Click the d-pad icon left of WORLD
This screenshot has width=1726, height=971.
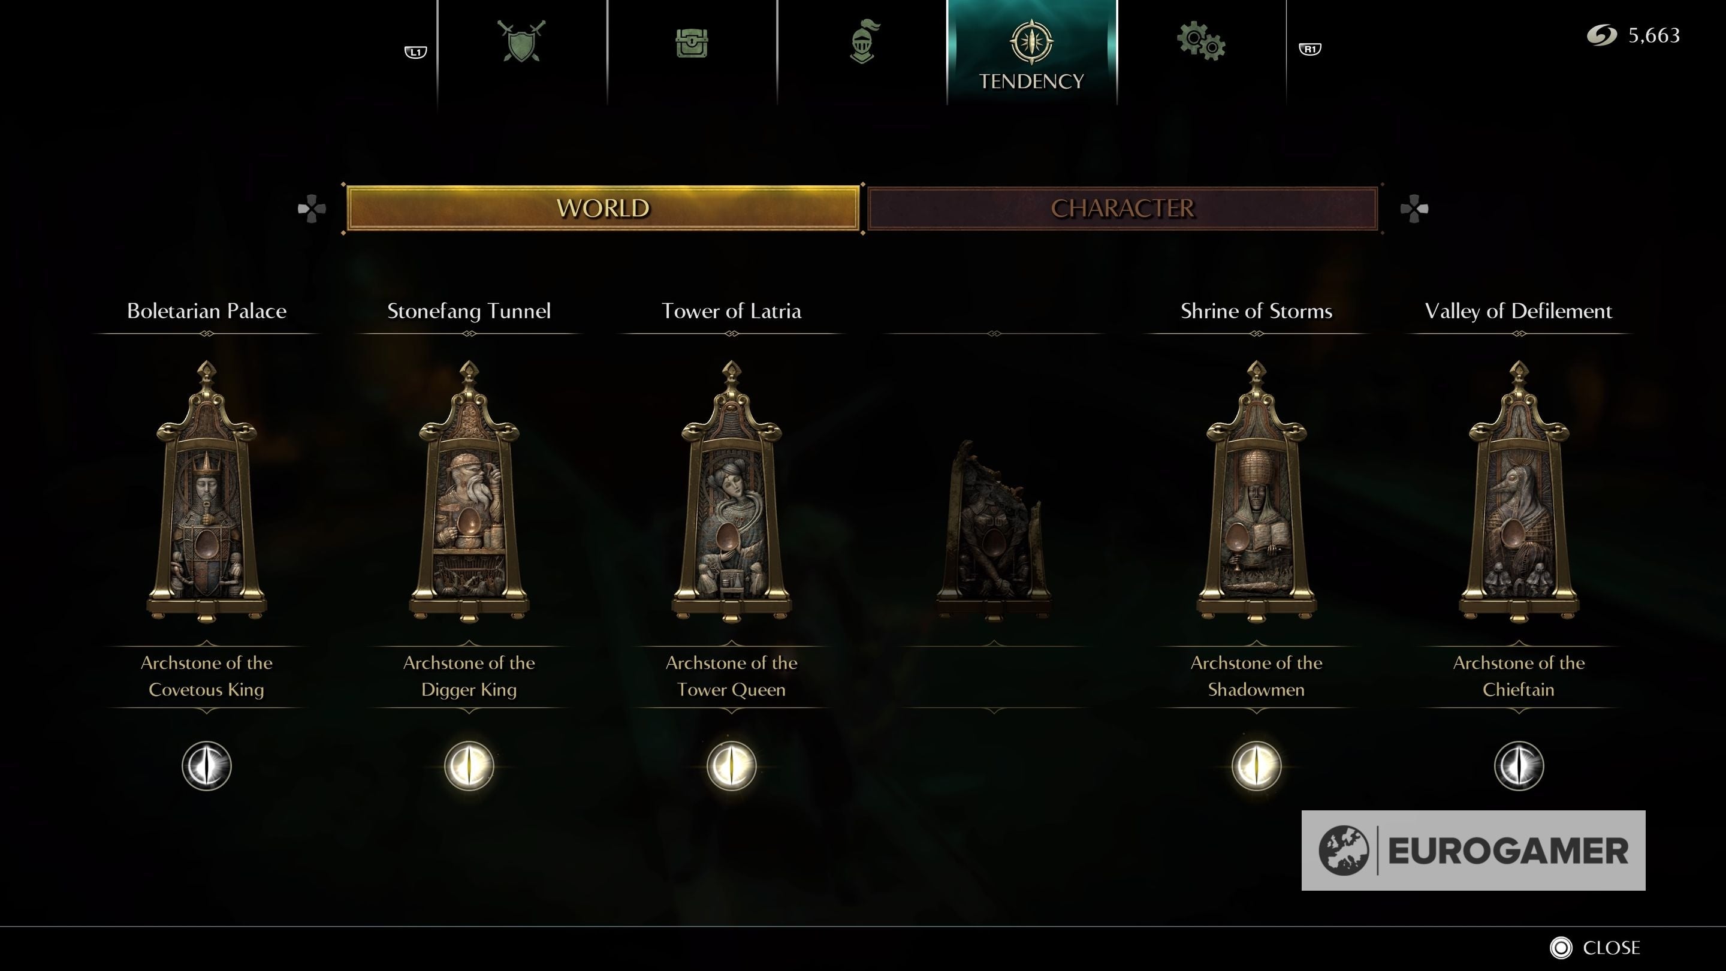tap(312, 209)
